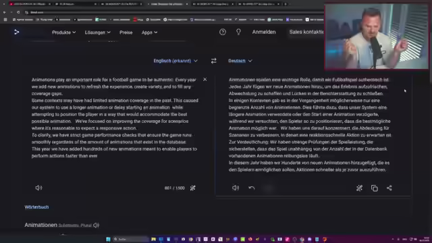
Task: Clear the English source text
Action: pyautogui.click(x=205, y=80)
